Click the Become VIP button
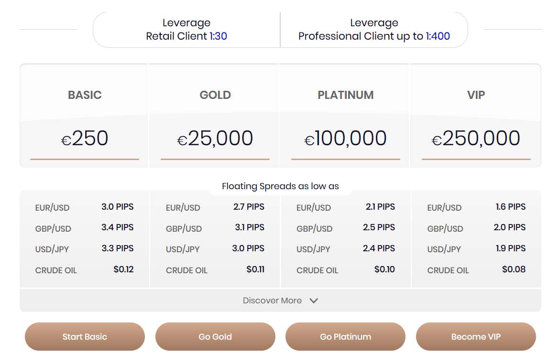Image resolution: width=559 pixels, height=354 pixels. point(476,336)
